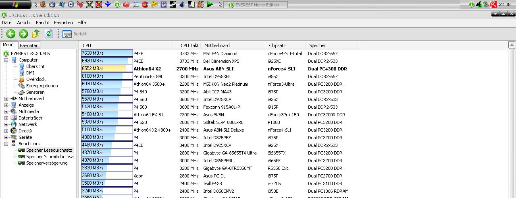Select the 3240 MB/s result bar
Screen dimensions: 516x198
click(x=107, y=191)
